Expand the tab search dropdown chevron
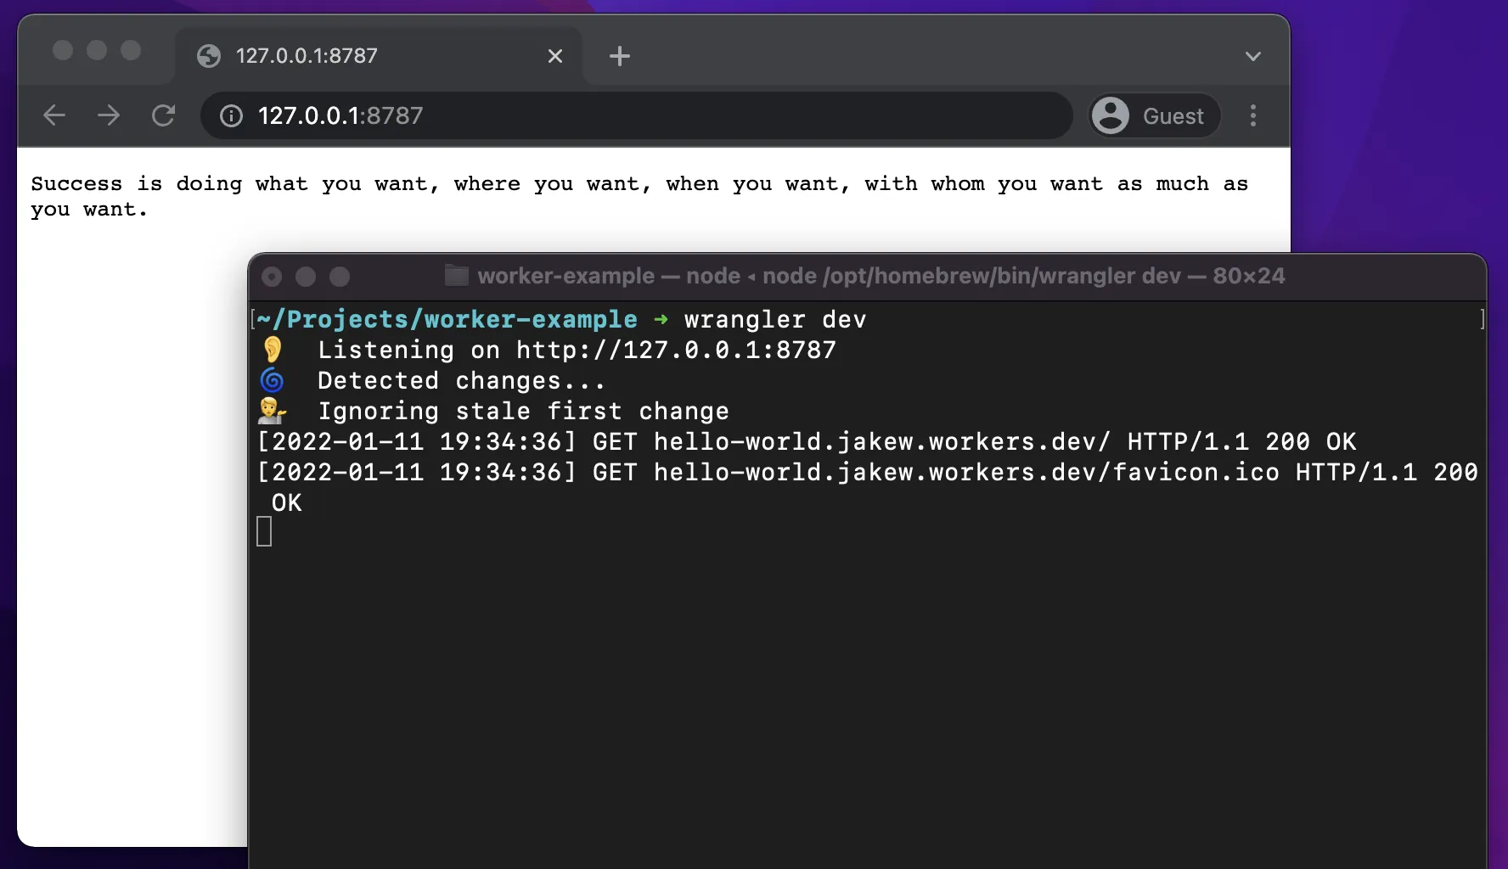This screenshot has width=1508, height=869. pyautogui.click(x=1253, y=56)
